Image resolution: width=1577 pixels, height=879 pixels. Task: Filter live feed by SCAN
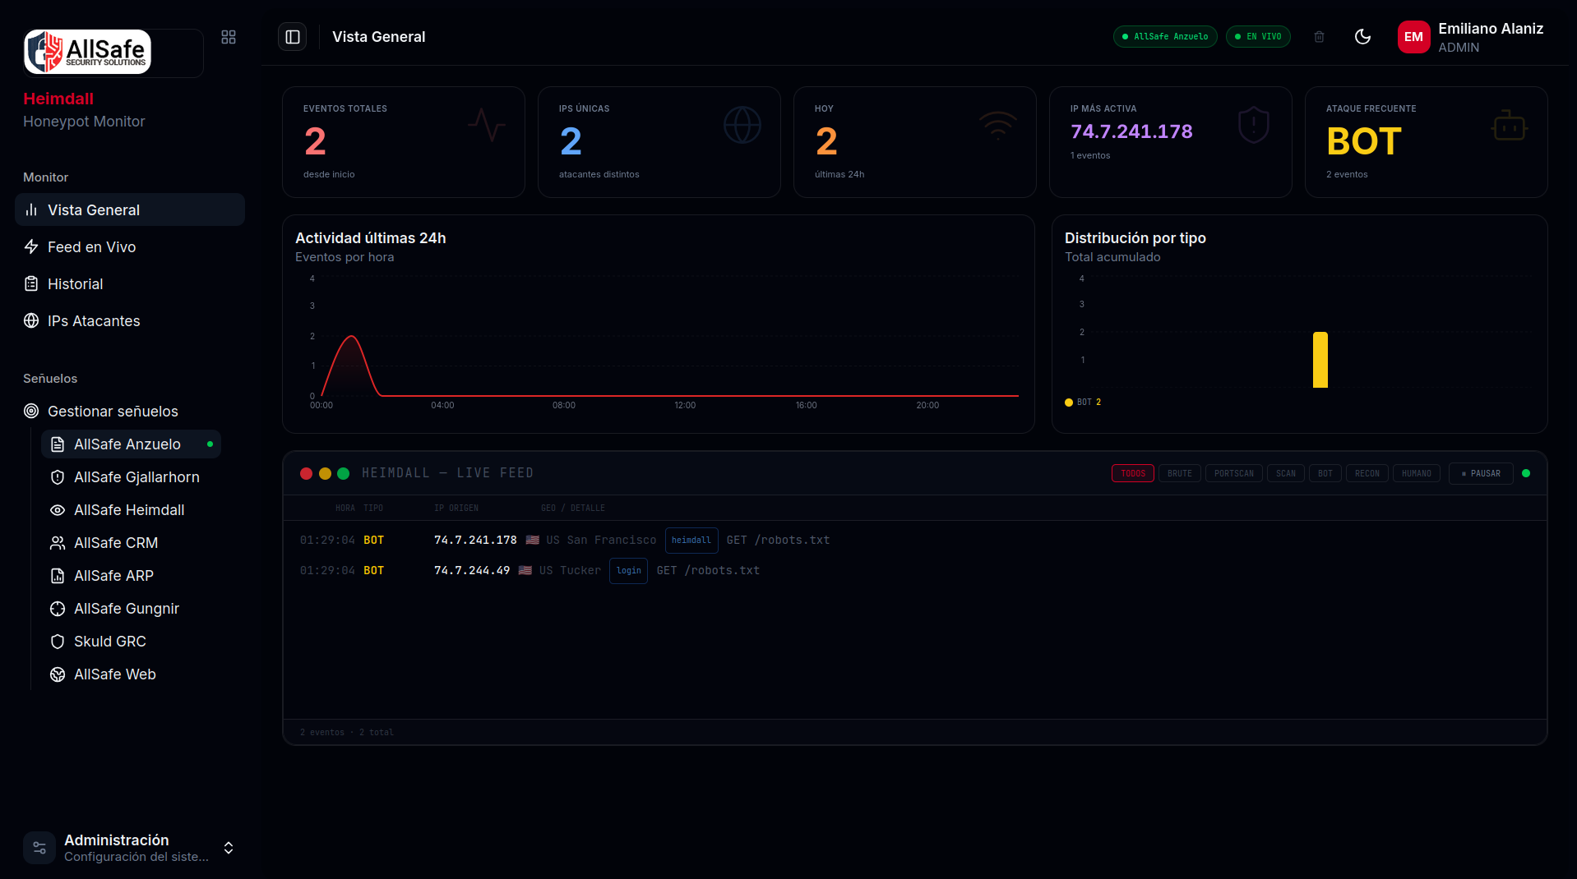1286,473
